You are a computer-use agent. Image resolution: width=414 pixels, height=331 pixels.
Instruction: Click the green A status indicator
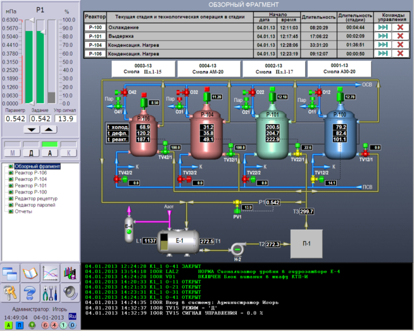click(9, 325)
